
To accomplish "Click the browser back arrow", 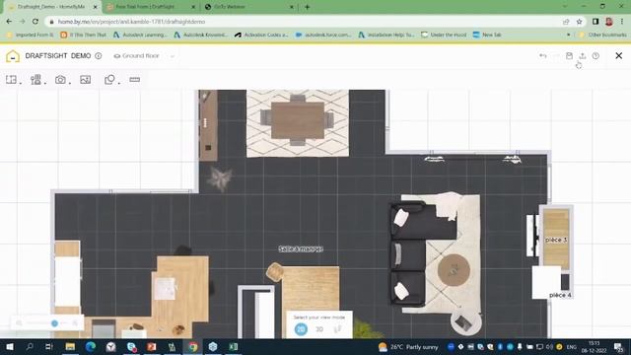I will (x=9, y=22).
